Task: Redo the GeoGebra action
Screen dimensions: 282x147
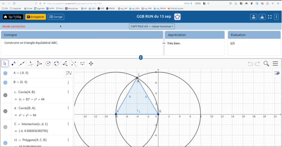Action: (x=257, y=64)
